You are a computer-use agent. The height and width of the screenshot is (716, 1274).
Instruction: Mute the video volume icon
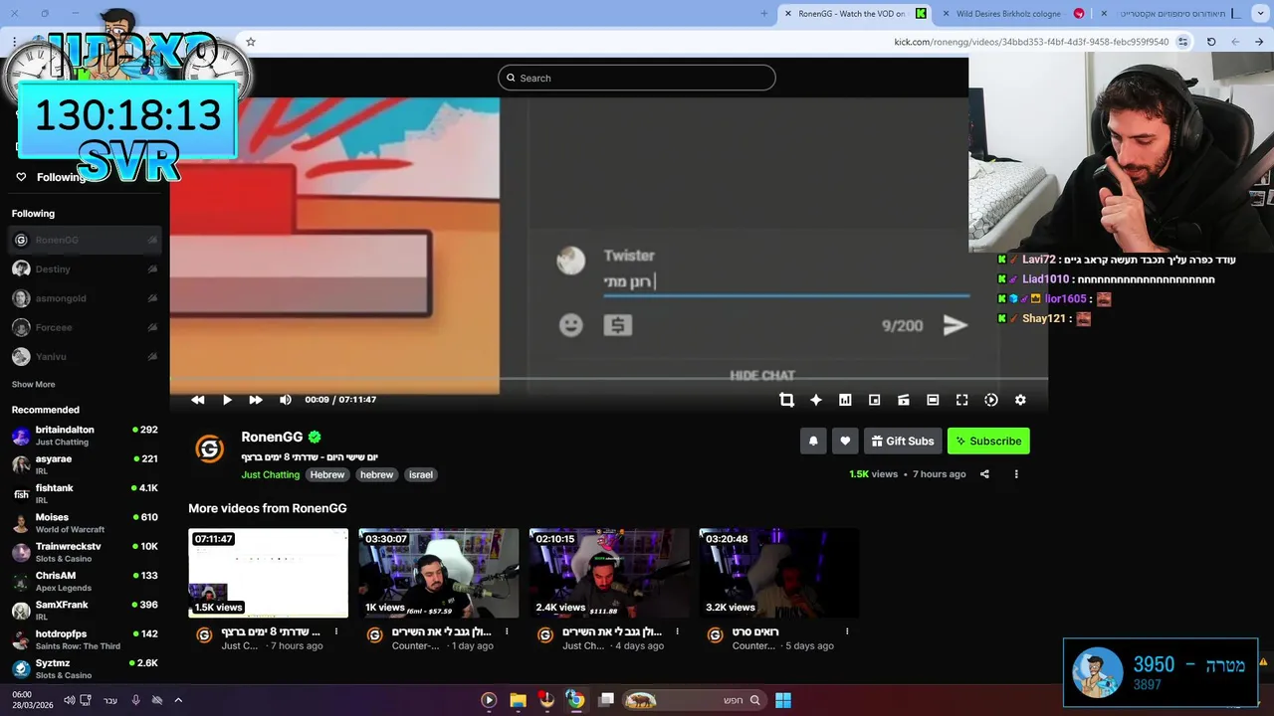(x=286, y=400)
